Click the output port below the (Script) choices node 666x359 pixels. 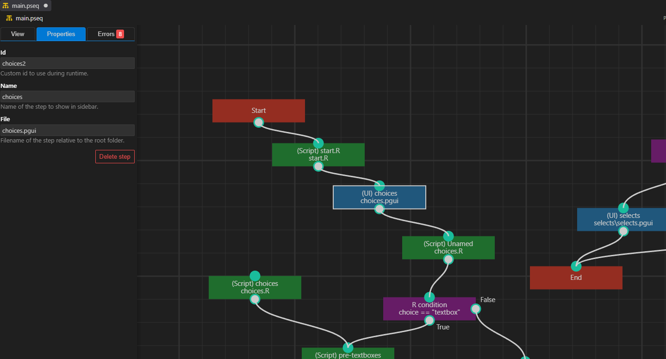tap(255, 299)
